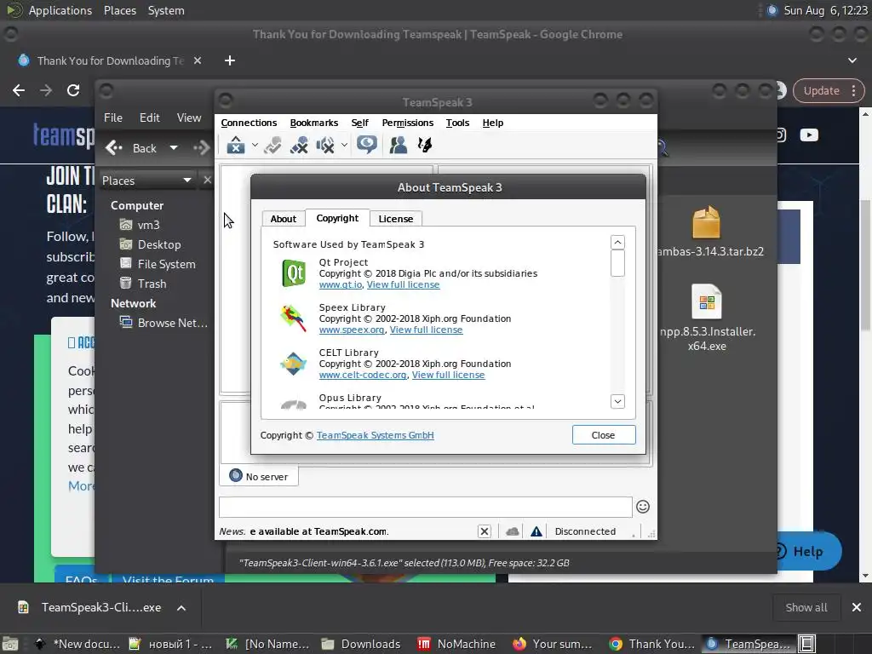This screenshot has width=872, height=654.
Task: Close the downloads bar
Action: click(x=857, y=607)
